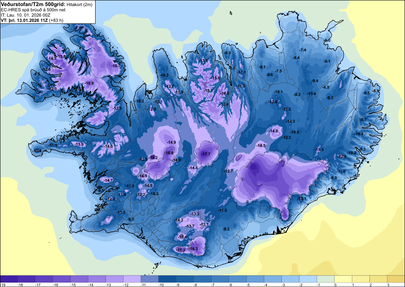The height and width of the screenshot is (287, 405).
Task: Select the -15.7 temperature value
Action: coord(116,66)
